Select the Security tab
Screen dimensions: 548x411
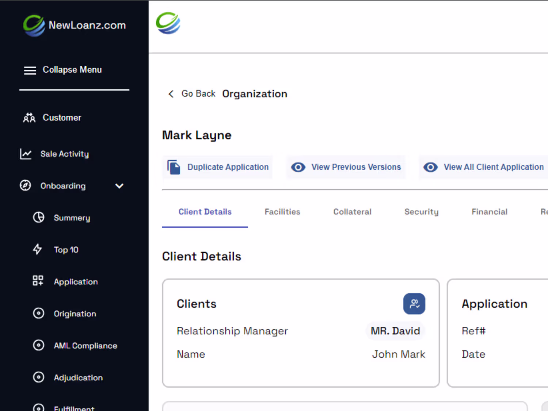[421, 212]
